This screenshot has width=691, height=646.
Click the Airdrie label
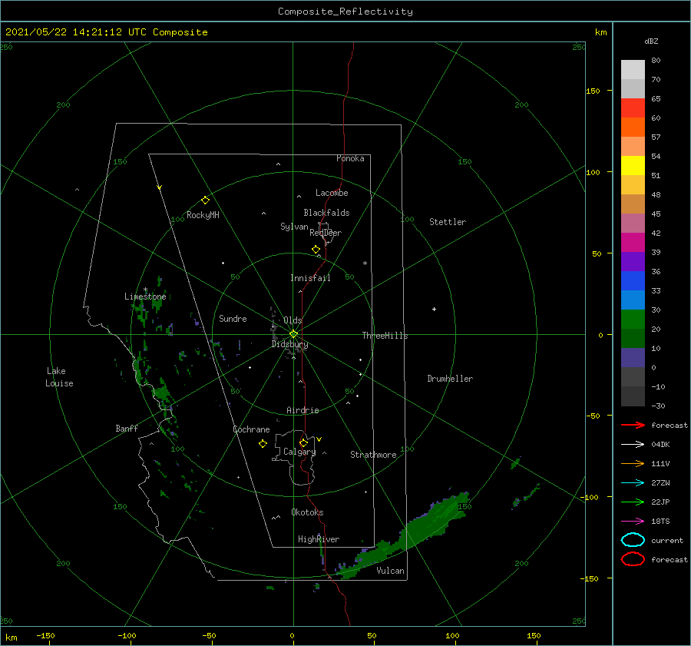303,410
